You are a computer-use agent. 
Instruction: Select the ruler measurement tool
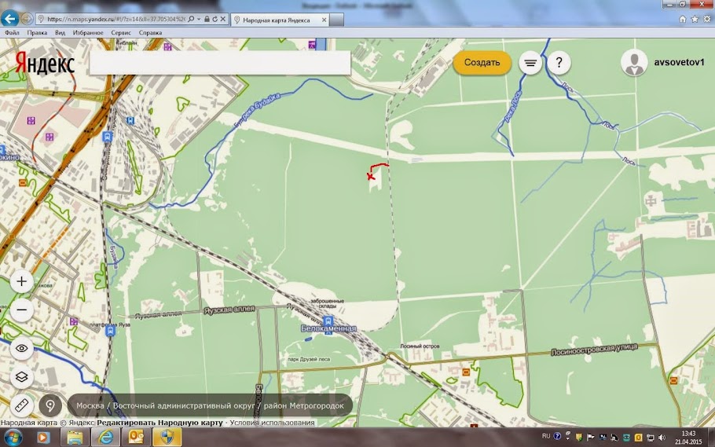pyautogui.click(x=21, y=405)
